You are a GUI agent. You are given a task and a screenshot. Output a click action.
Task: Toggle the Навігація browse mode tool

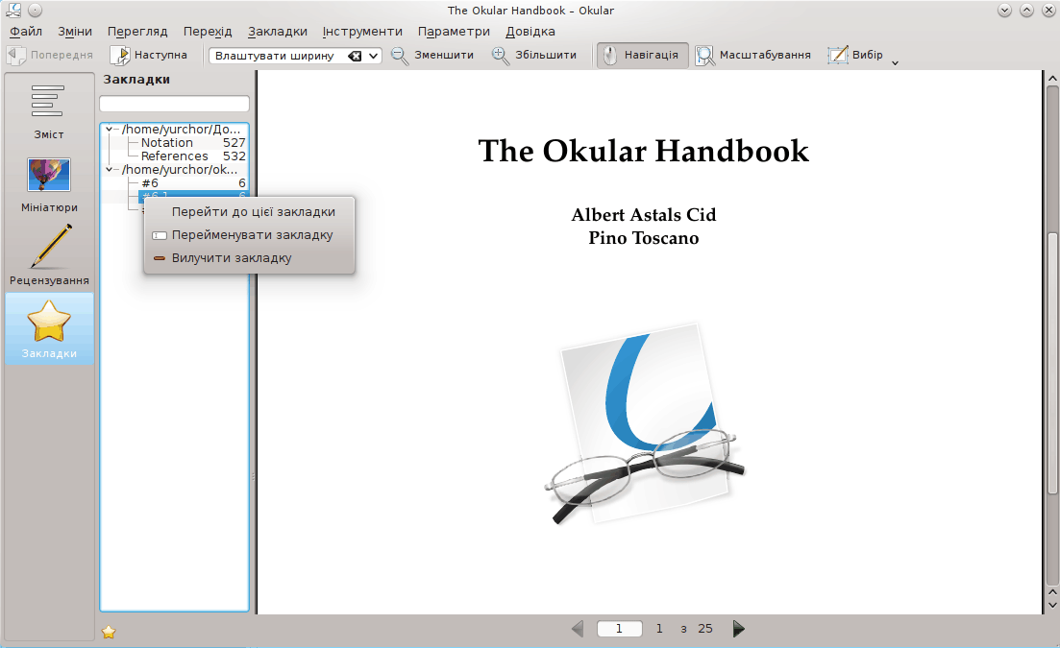click(641, 55)
